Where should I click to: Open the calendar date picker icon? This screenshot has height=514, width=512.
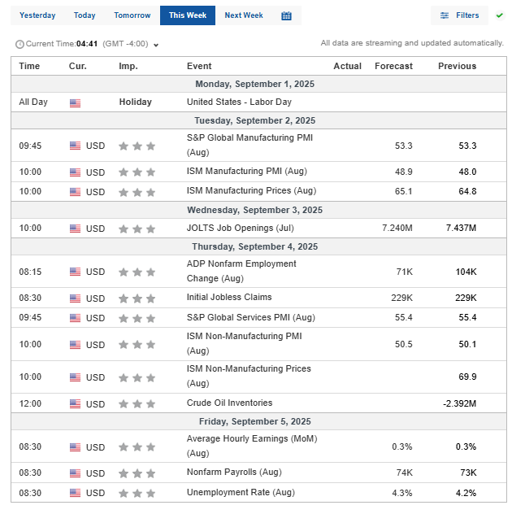pyautogui.click(x=286, y=15)
